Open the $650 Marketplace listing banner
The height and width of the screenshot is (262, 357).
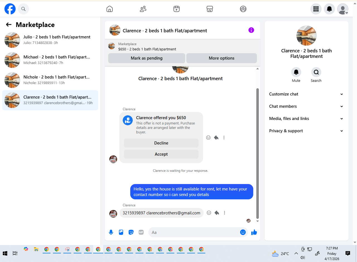click(x=182, y=46)
